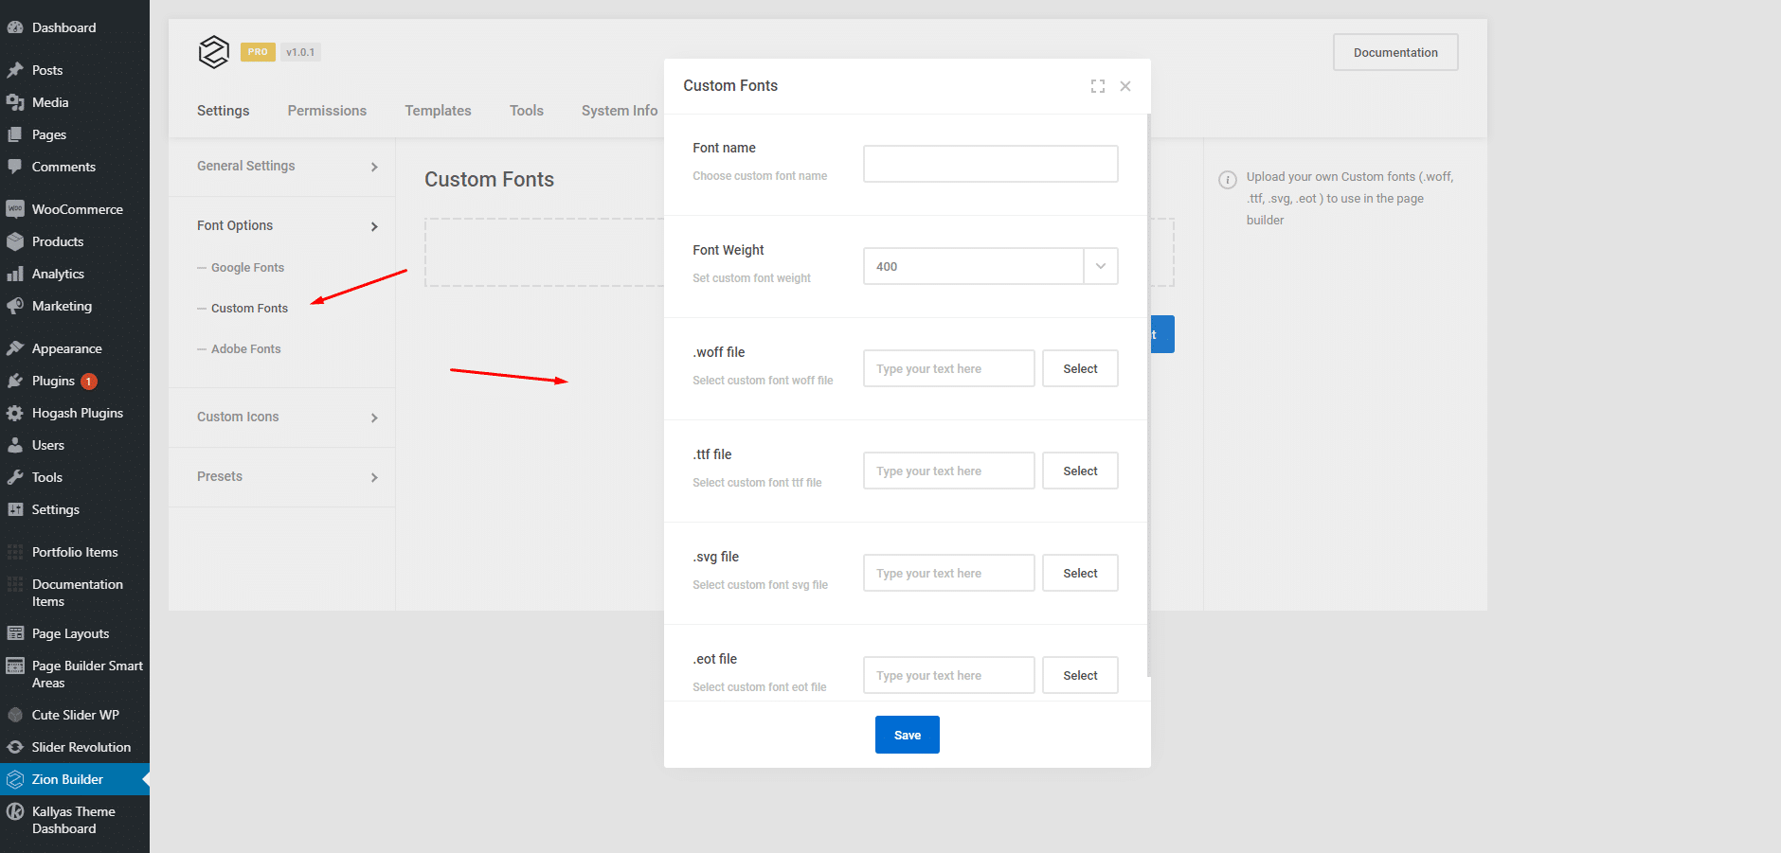Open Slider Revolution in the admin sidebar
This screenshot has width=1781, height=853.
tap(75, 747)
